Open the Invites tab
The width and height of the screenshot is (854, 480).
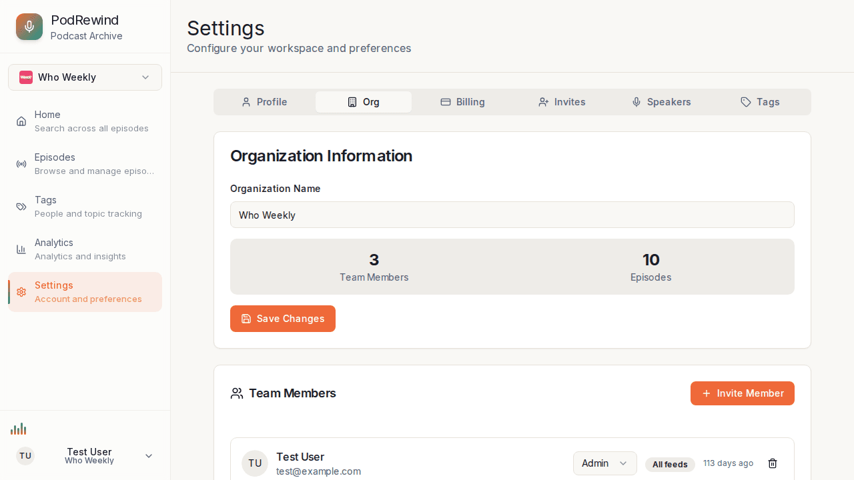[562, 102]
